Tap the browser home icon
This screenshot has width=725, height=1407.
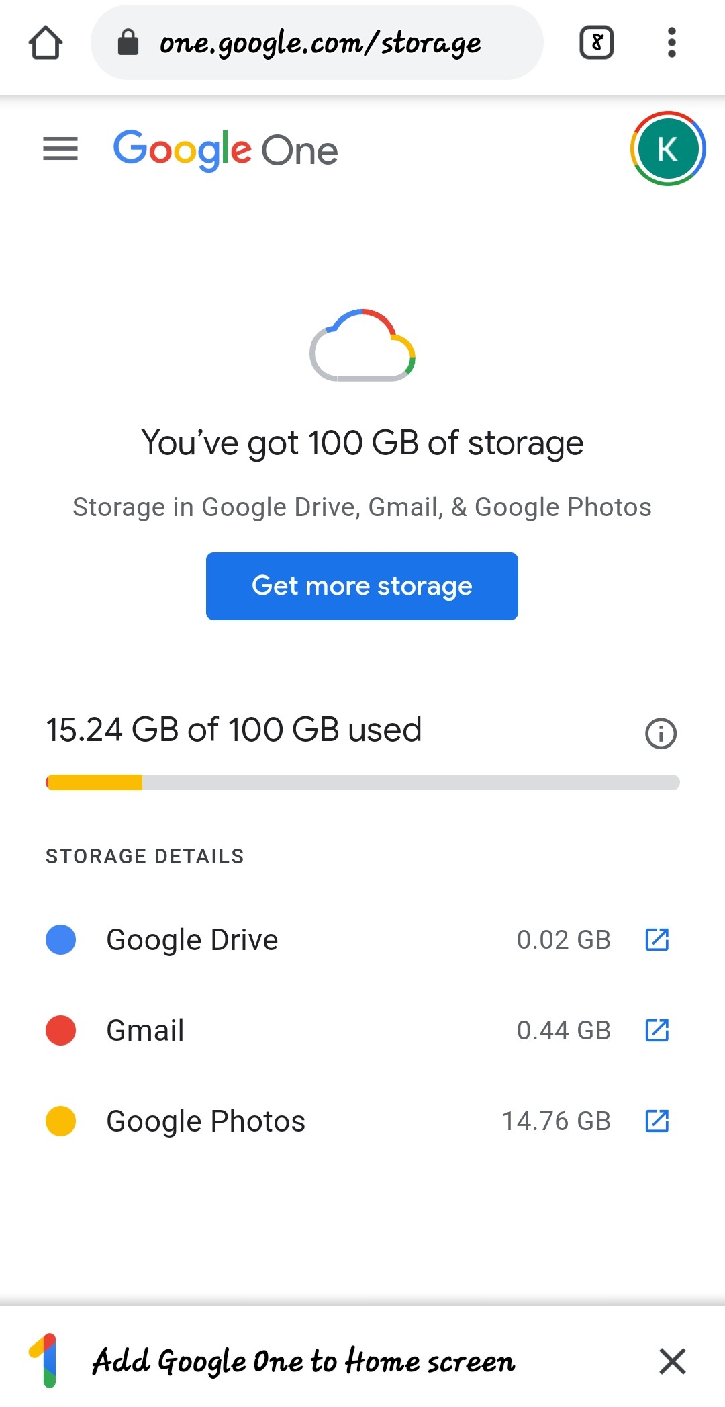click(x=46, y=42)
